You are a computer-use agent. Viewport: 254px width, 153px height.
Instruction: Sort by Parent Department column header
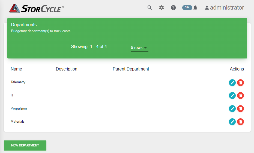pyautogui.click(x=131, y=69)
